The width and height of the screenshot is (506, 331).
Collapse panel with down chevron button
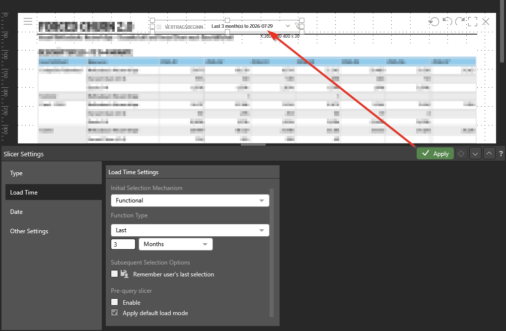pos(475,153)
